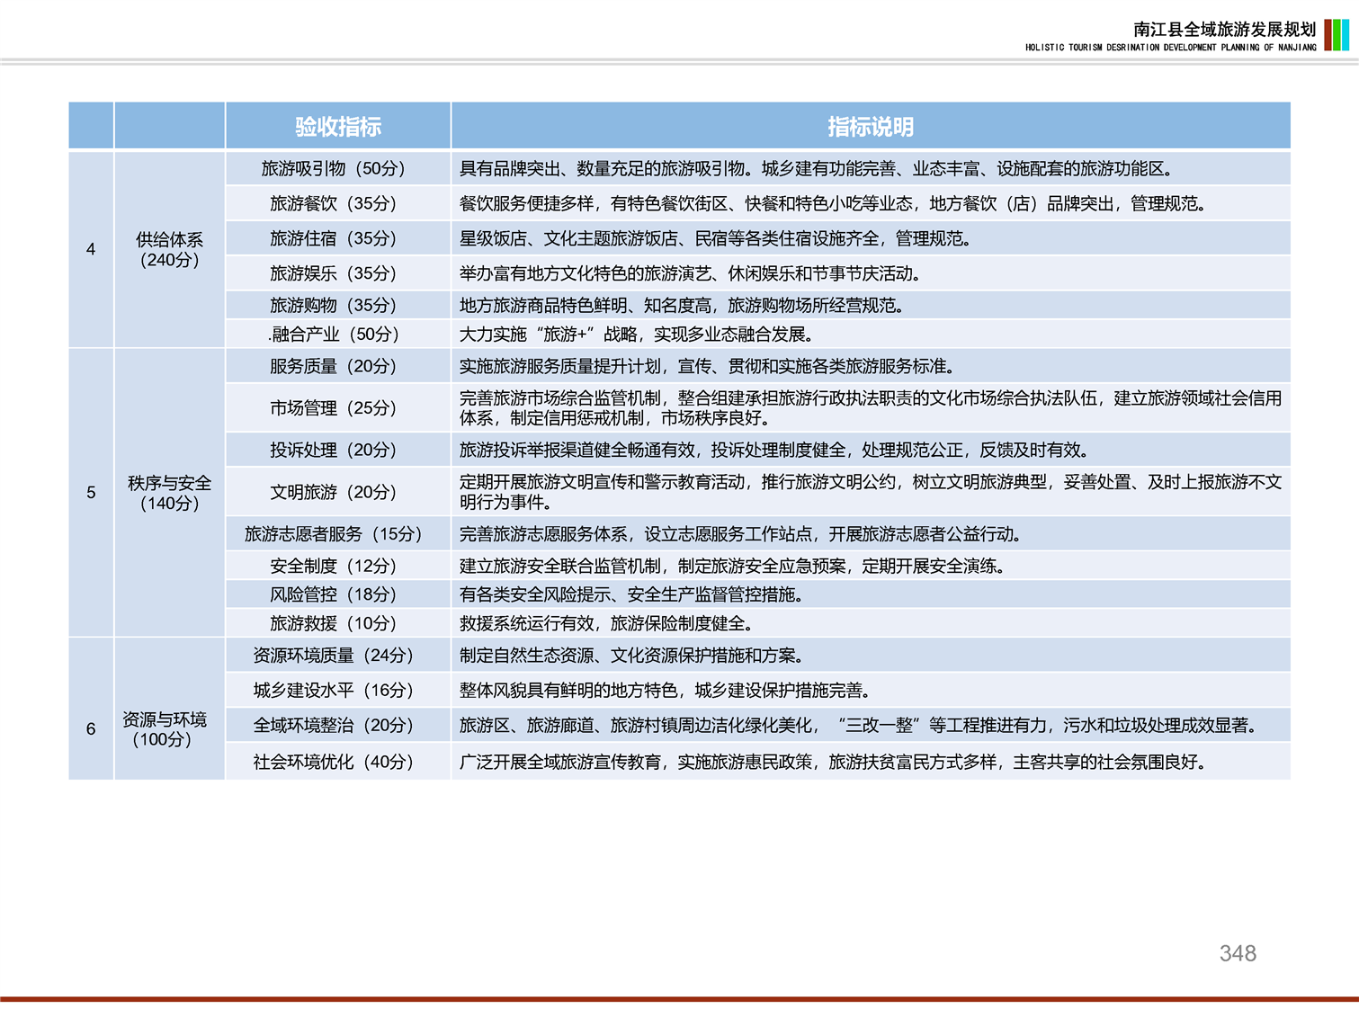The height and width of the screenshot is (1009, 1359).
Task: Select the 旅游志愿者服务（15分）cell
Action: coord(337,534)
